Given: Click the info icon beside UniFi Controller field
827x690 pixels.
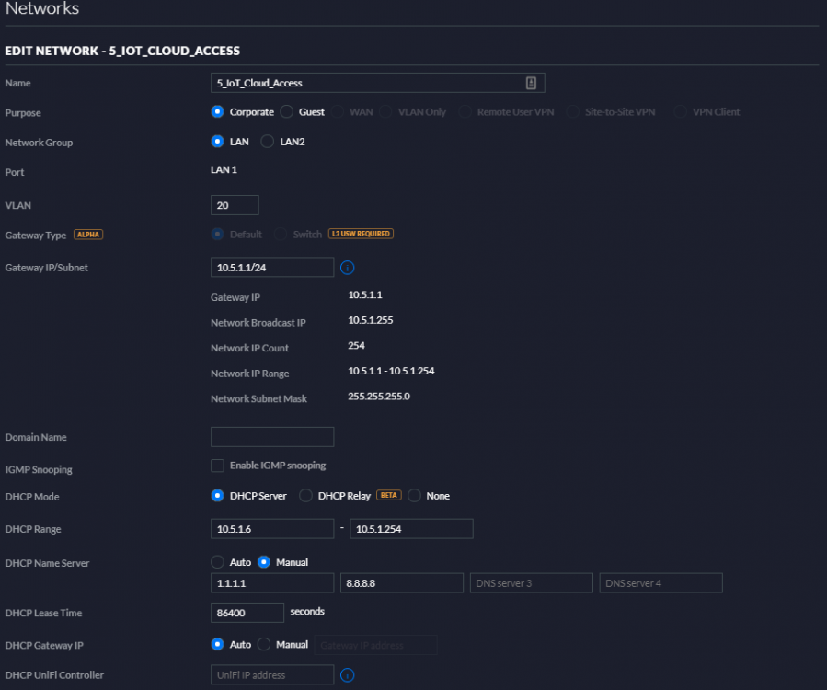Looking at the screenshot, I should (347, 674).
